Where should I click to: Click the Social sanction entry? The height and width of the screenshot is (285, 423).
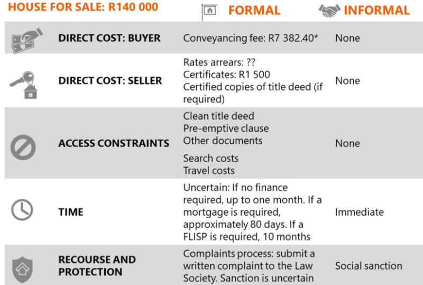(x=369, y=266)
